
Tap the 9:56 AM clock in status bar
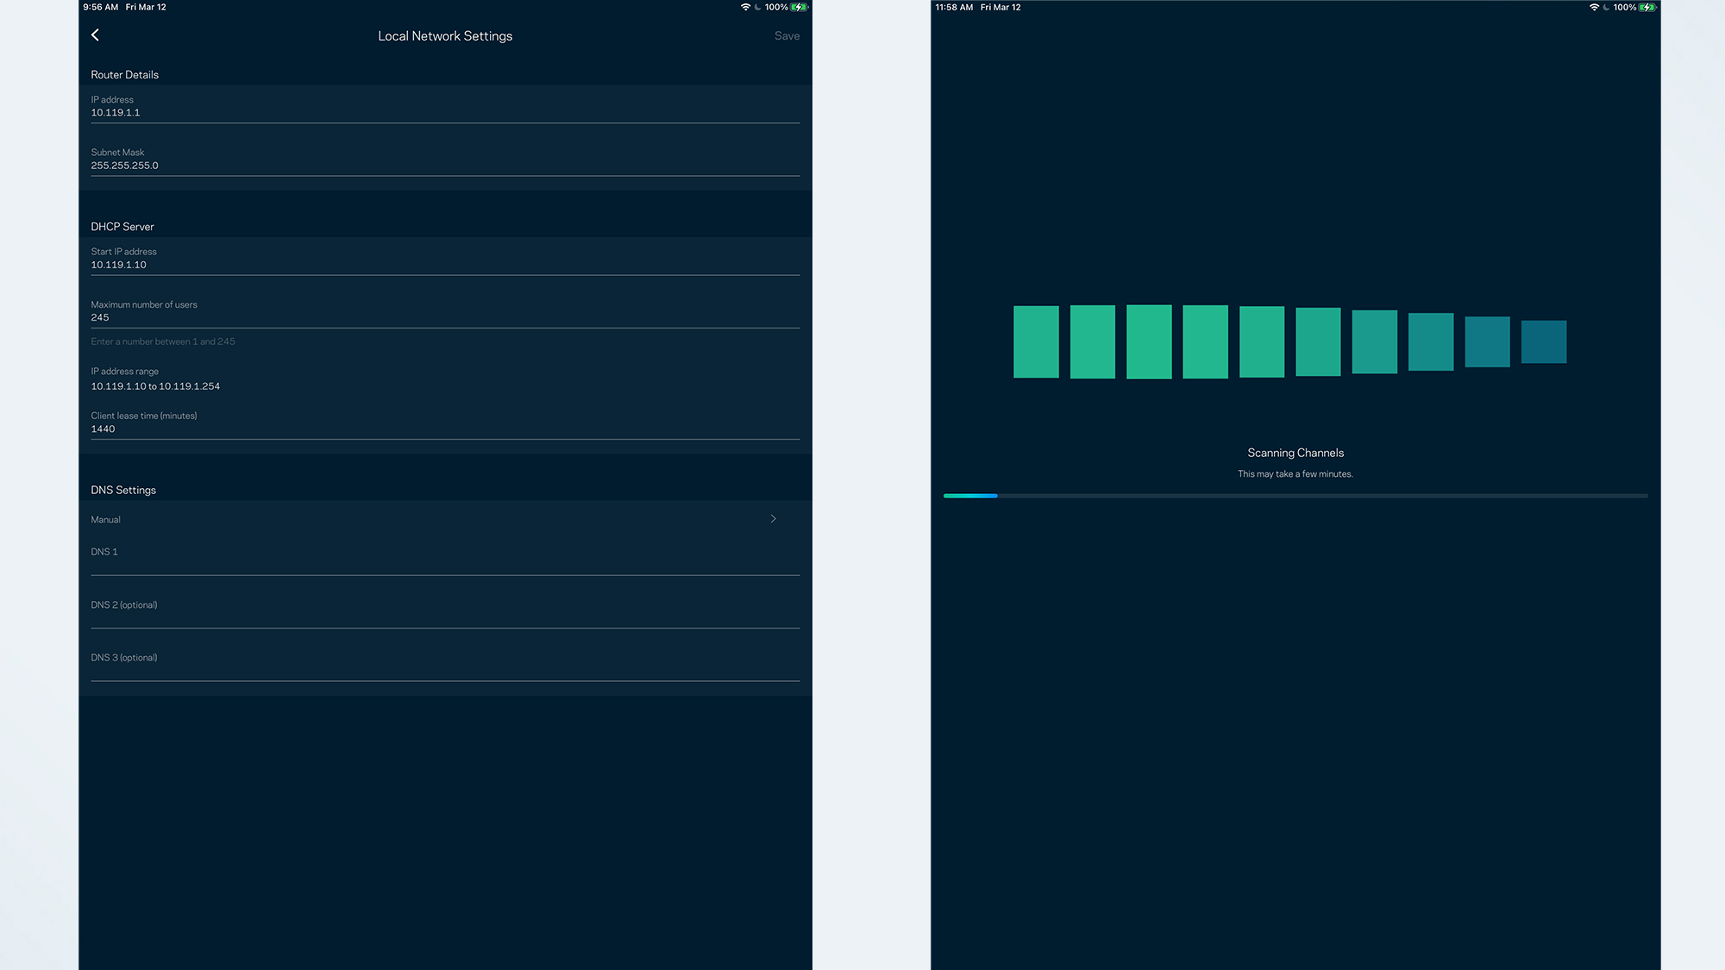coord(100,7)
